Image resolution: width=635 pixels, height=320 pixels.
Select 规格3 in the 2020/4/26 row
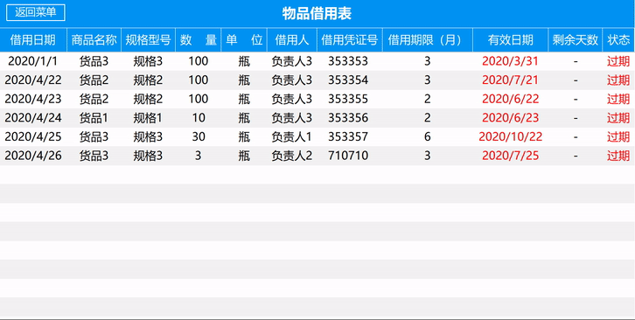pos(148,156)
